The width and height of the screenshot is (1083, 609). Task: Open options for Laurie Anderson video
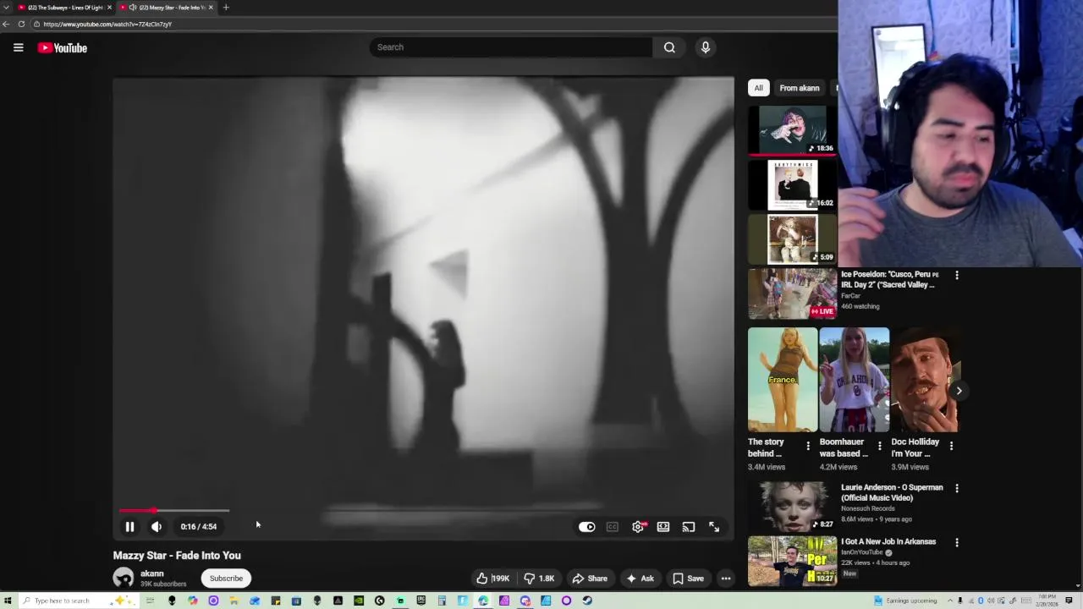point(957,488)
